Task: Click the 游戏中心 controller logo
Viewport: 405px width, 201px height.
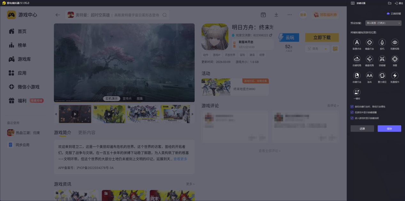Action: pyautogui.click(x=11, y=15)
